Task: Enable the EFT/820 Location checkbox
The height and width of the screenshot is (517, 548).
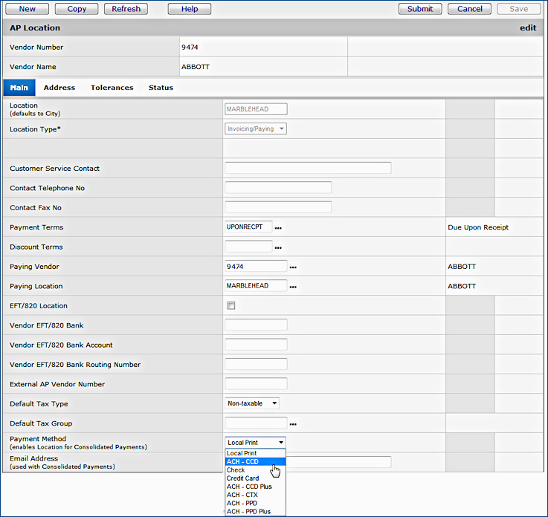Action: click(x=231, y=306)
